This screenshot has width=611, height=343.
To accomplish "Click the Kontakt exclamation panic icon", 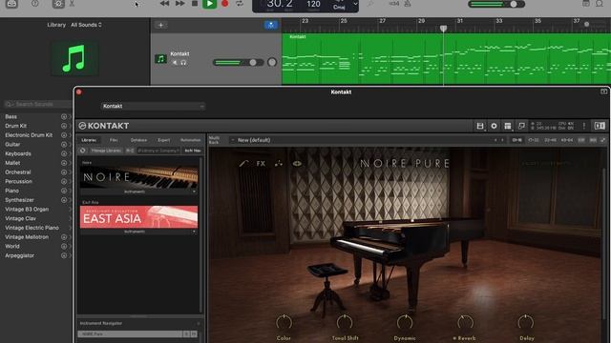I will [x=583, y=126].
